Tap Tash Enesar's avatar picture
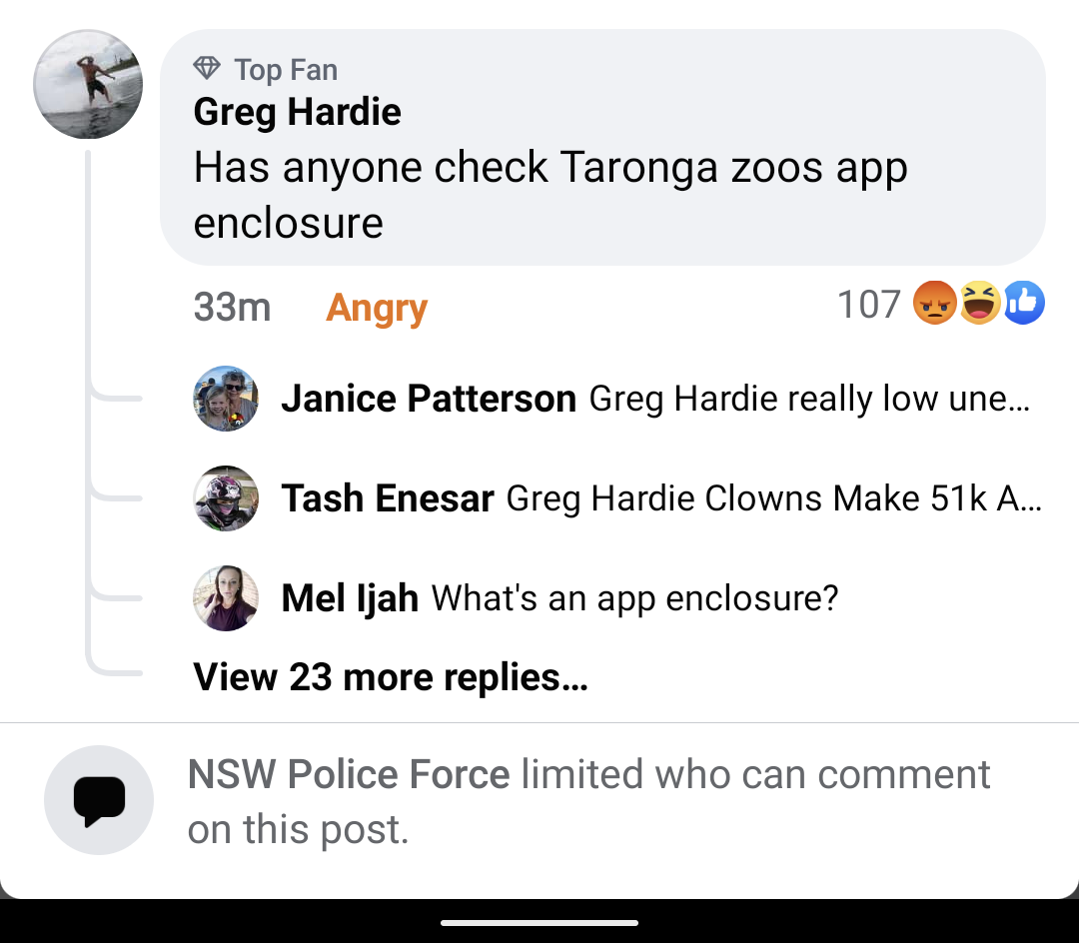1079x943 pixels. coord(226,497)
